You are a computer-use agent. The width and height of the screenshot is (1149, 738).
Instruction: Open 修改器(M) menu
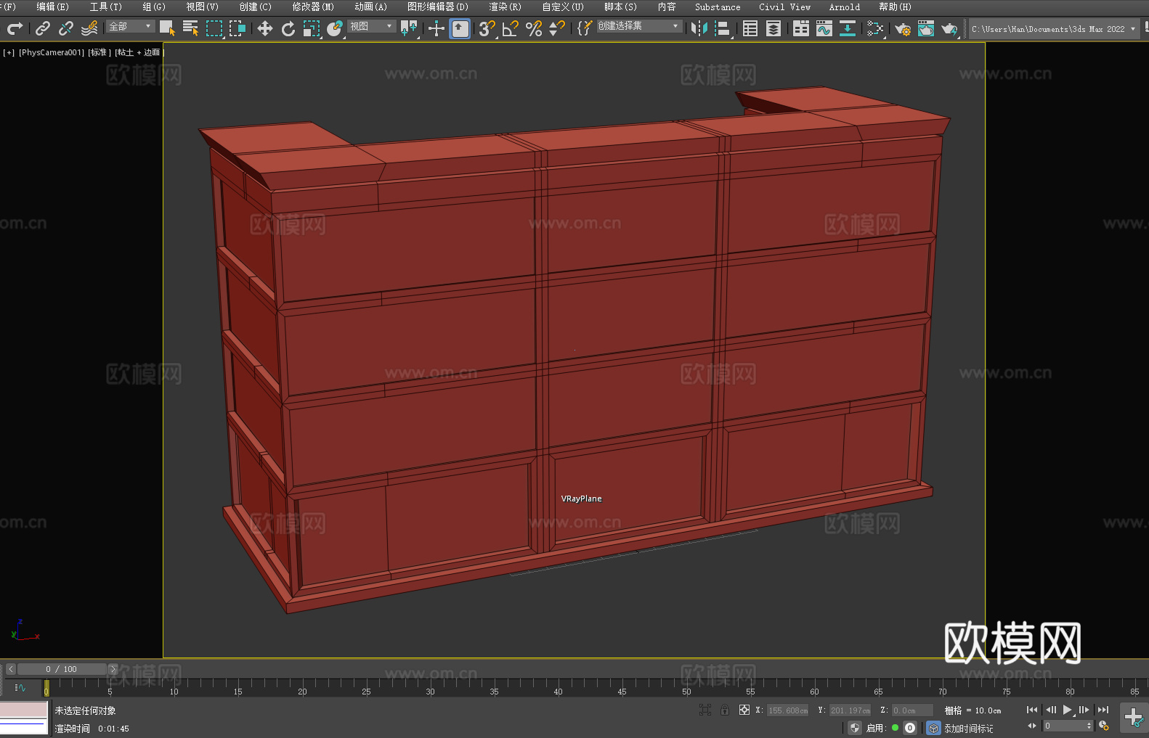pos(313,7)
